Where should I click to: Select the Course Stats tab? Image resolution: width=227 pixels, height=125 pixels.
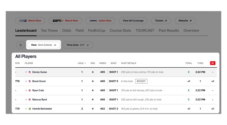coord(120,30)
